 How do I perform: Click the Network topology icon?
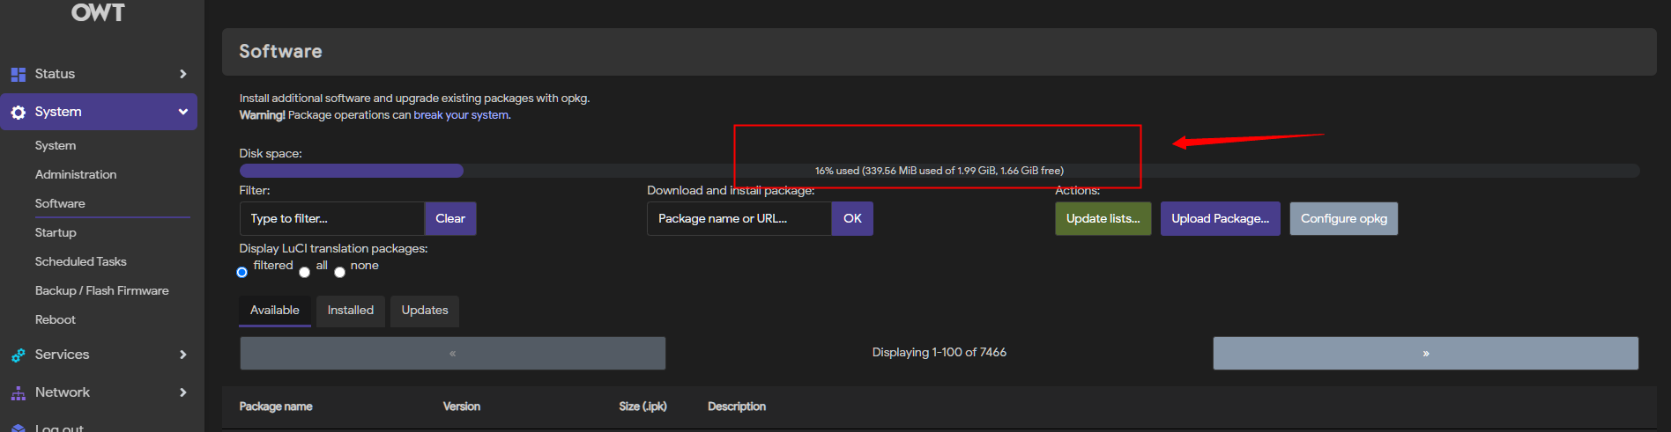19,392
